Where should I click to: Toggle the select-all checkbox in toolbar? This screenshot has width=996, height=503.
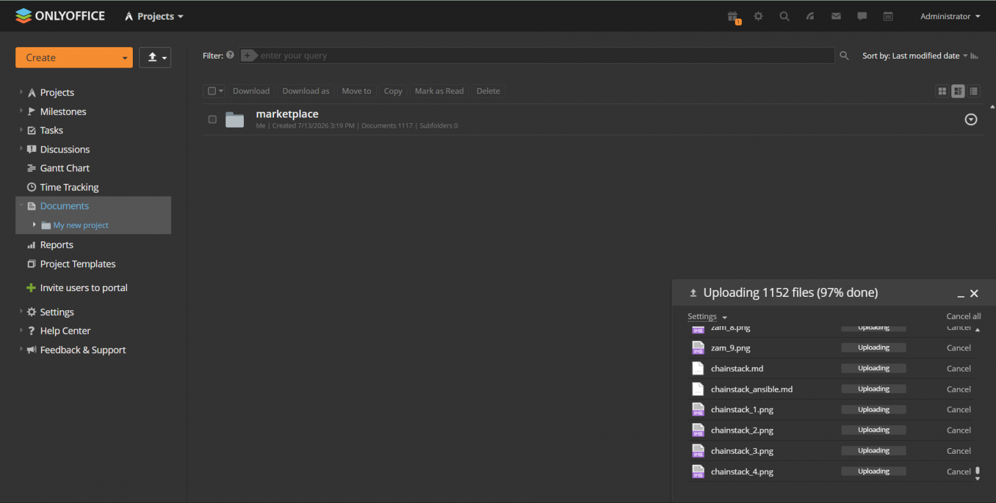[212, 91]
